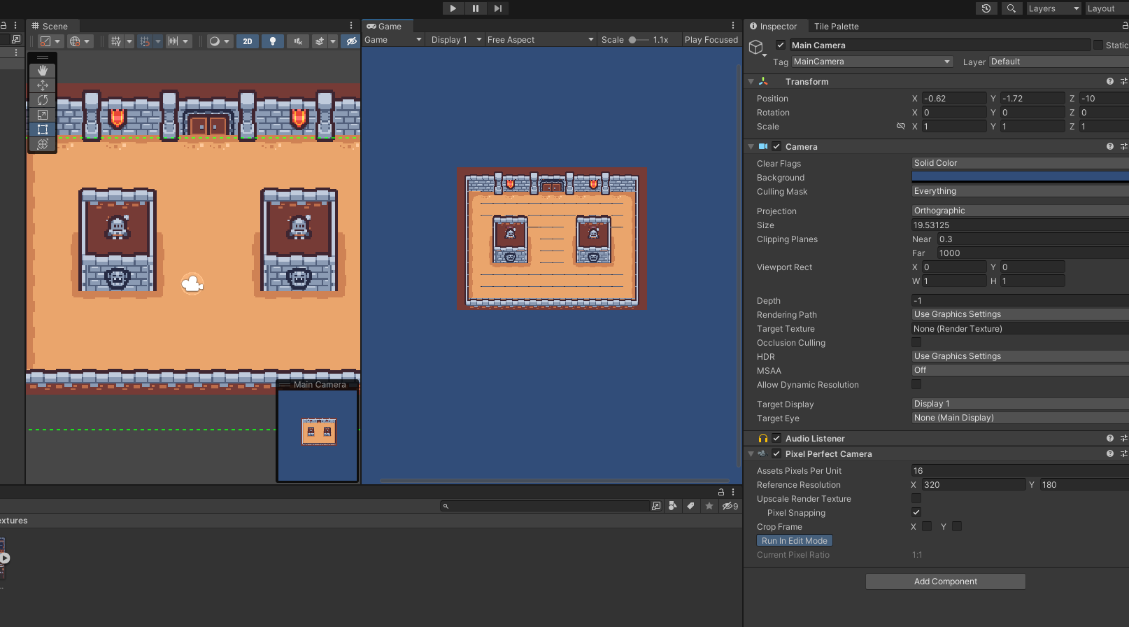Select the Scale tool

43,115
